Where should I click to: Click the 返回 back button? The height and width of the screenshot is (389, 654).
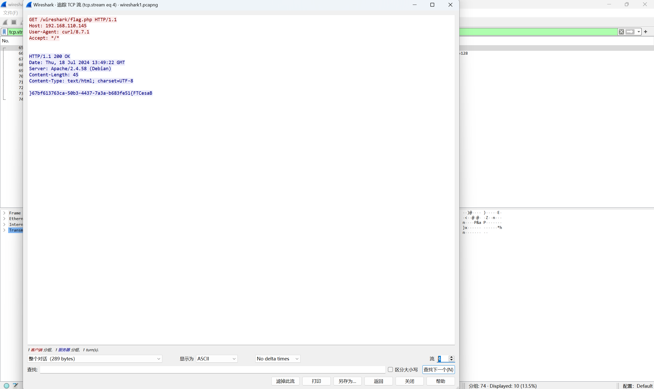coord(378,381)
